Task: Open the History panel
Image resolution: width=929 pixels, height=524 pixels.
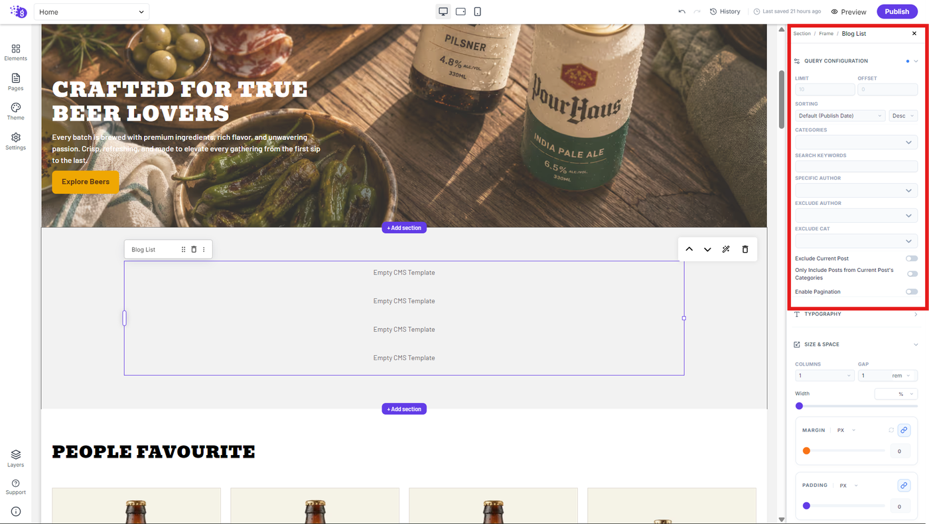Action: coord(725,11)
